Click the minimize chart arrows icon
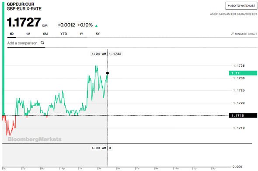Viewport: 258px width, 171px height. click(232, 34)
